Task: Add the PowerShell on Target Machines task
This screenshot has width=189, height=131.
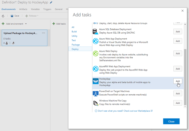Action: (178, 94)
